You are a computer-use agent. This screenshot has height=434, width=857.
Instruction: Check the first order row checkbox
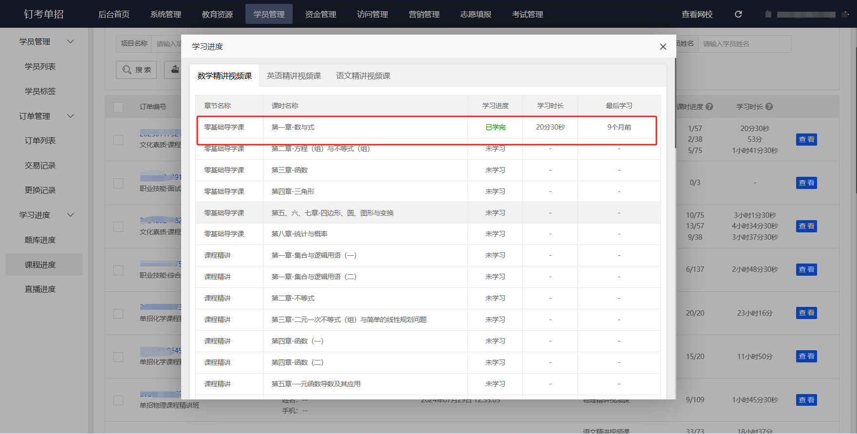tap(118, 140)
